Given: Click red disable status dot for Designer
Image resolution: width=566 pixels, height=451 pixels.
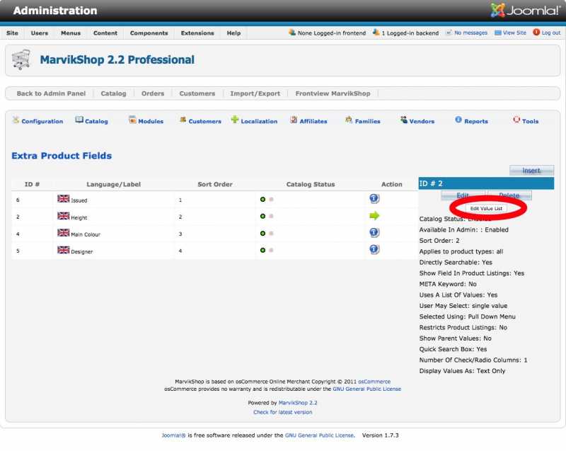Looking at the screenshot, I should [271, 250].
